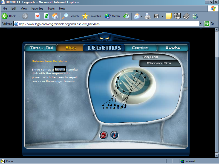Go to the Home page icon
This screenshot has width=219, height=164.
coord(55,16)
